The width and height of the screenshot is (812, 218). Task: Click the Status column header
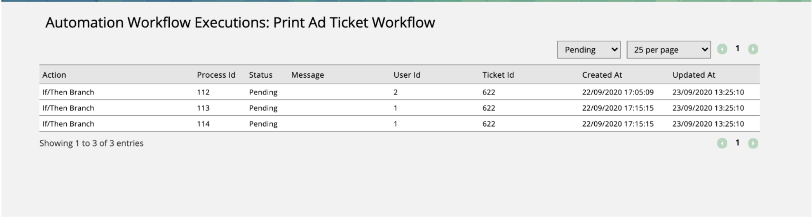pos(260,75)
